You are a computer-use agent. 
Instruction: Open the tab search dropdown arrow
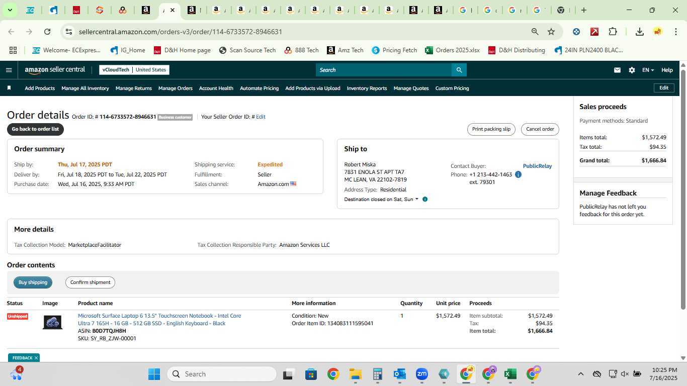coord(10,10)
